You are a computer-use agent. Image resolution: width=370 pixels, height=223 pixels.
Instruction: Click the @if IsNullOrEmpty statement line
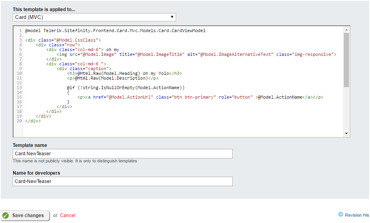(126, 88)
